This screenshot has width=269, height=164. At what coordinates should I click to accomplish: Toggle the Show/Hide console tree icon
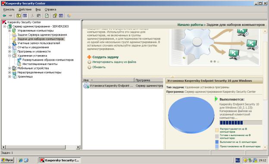point(25,15)
